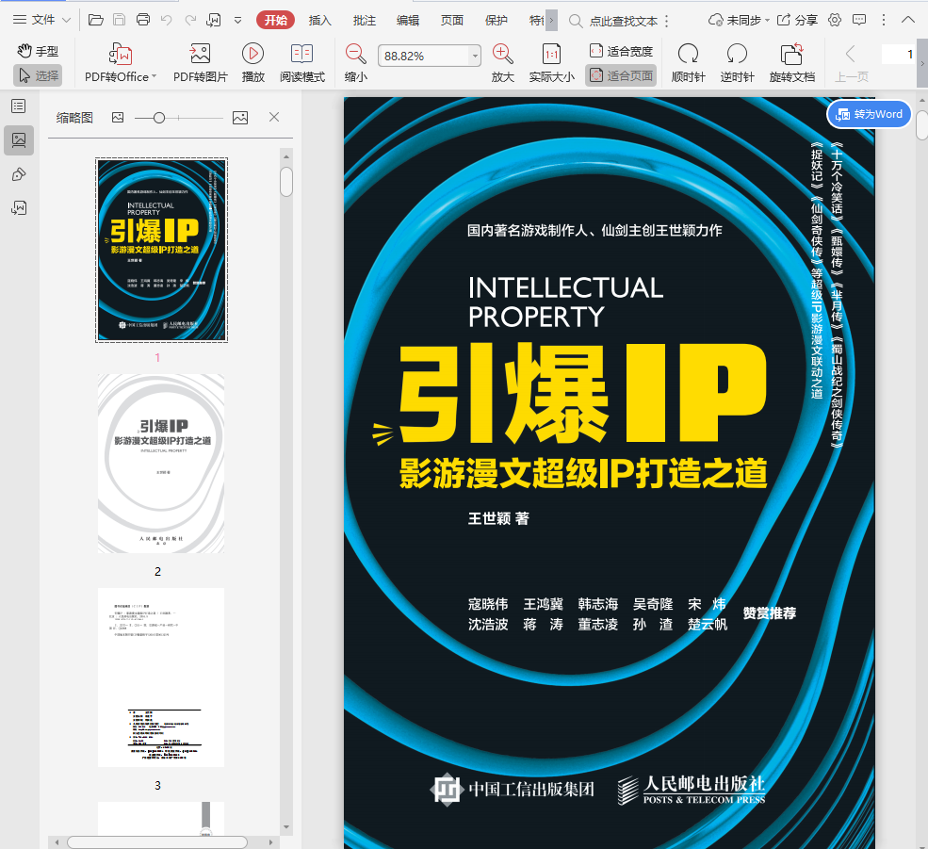The width and height of the screenshot is (928, 849).
Task: Click the PDF转图片 icon
Action: tap(200, 55)
